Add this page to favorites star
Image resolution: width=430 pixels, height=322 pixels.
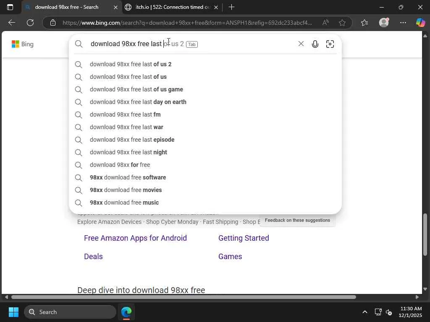pyautogui.click(x=342, y=23)
